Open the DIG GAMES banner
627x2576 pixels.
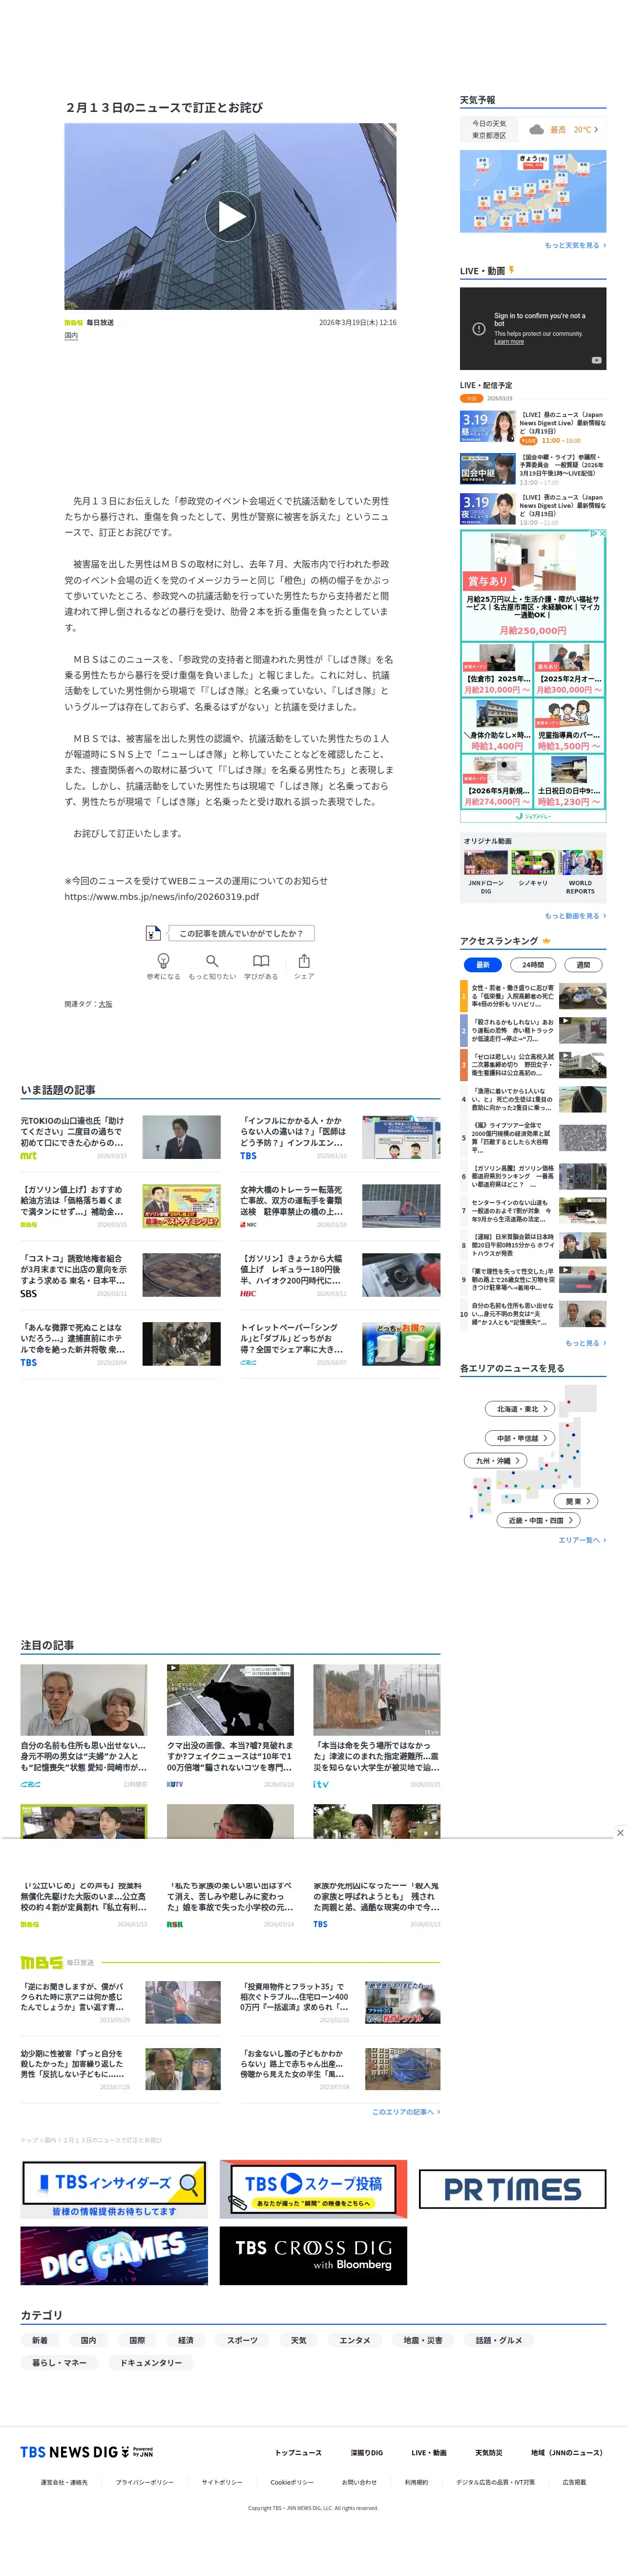pos(114,2256)
